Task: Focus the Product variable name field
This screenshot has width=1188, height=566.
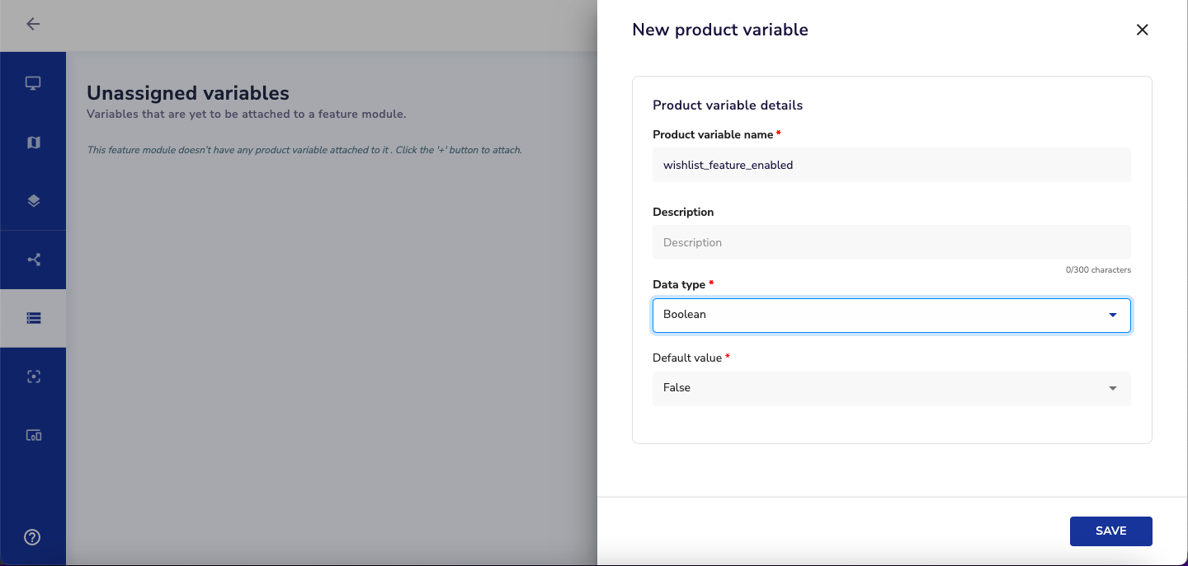Action: [x=891, y=165]
